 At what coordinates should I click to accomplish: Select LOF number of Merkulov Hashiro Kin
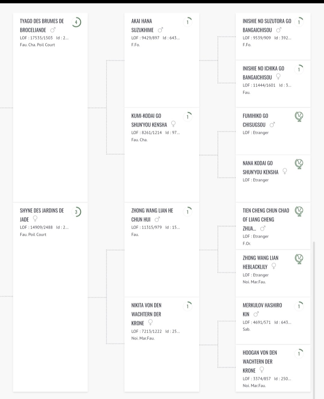(x=256, y=322)
